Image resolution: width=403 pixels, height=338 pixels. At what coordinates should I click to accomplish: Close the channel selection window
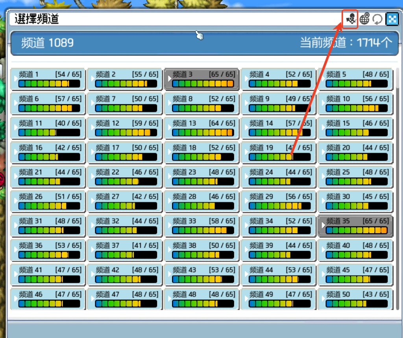(x=392, y=19)
